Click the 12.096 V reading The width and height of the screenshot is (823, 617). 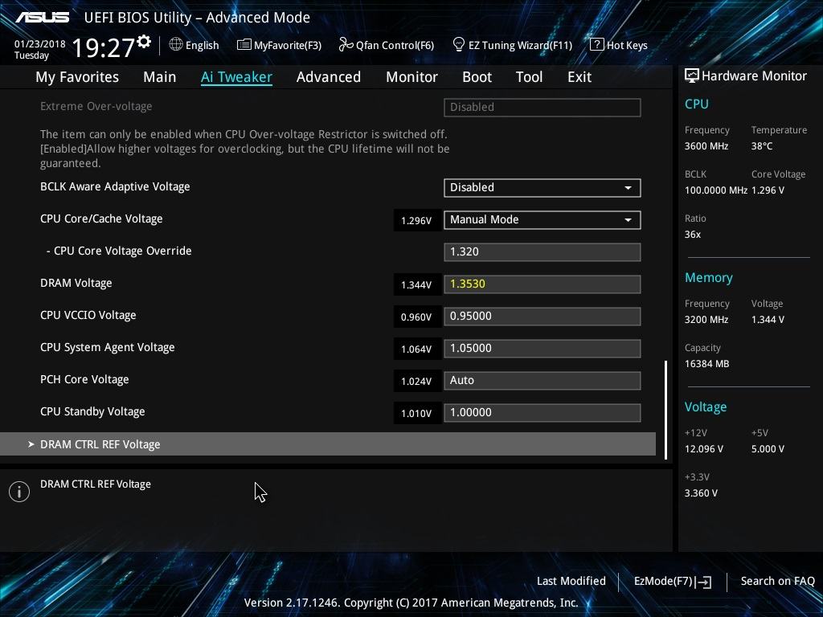click(x=704, y=449)
